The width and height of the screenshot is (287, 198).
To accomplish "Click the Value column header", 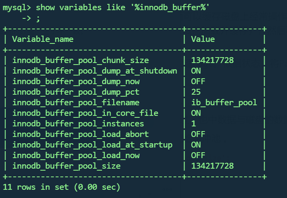I will [203, 39].
